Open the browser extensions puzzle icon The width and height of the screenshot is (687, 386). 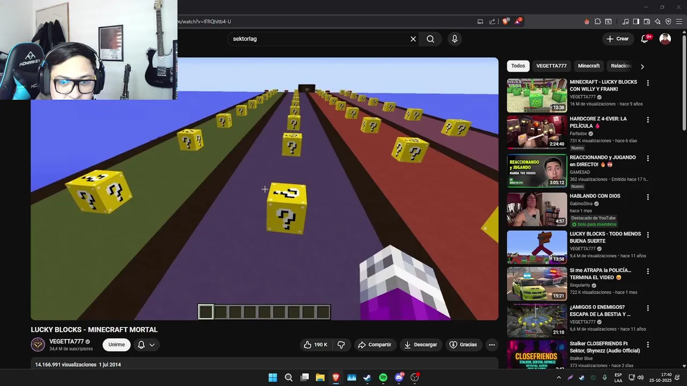[597, 21]
